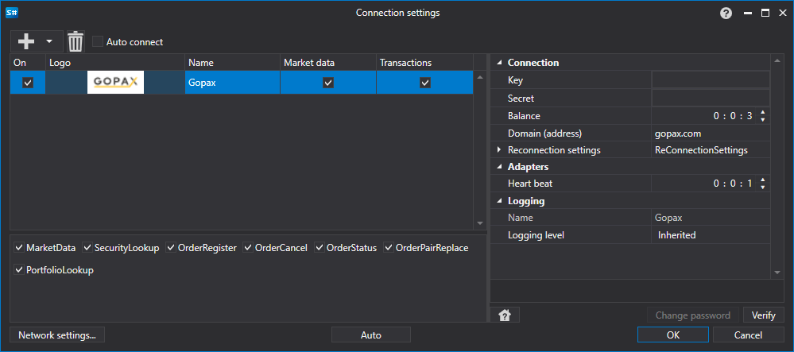Click the S# application icon

point(12,13)
